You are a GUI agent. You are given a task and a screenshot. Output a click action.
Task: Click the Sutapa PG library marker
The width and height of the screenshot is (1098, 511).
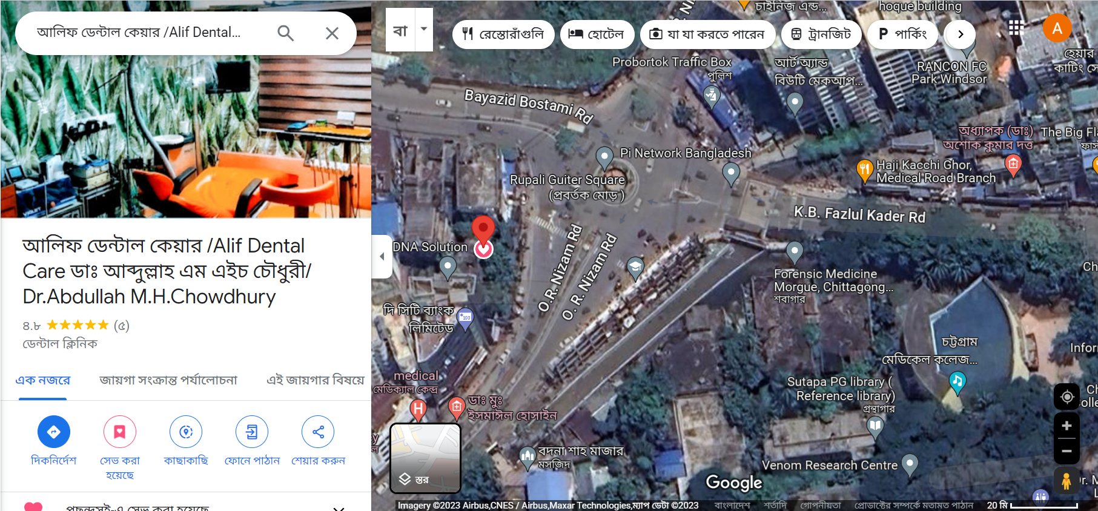point(875,427)
